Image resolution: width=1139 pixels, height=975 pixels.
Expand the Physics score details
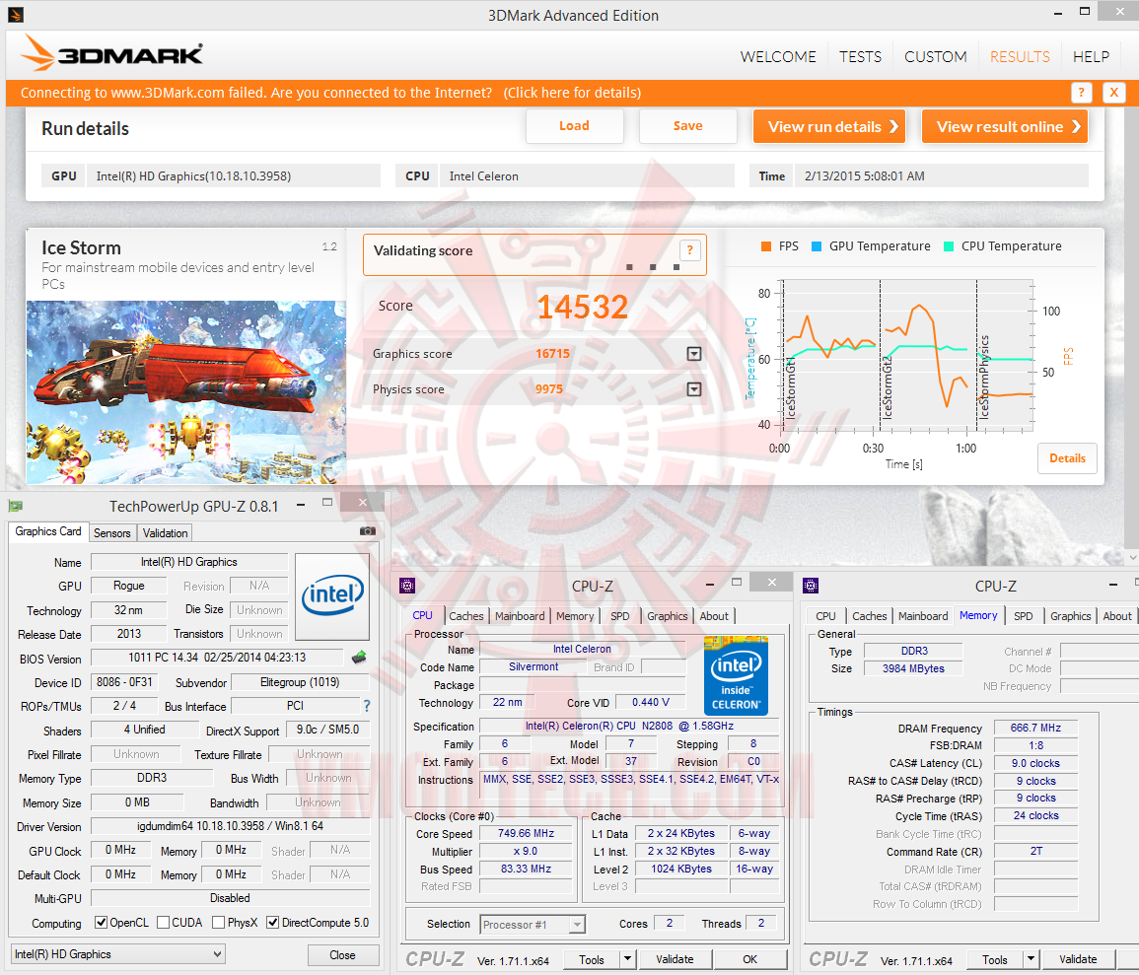coord(694,389)
